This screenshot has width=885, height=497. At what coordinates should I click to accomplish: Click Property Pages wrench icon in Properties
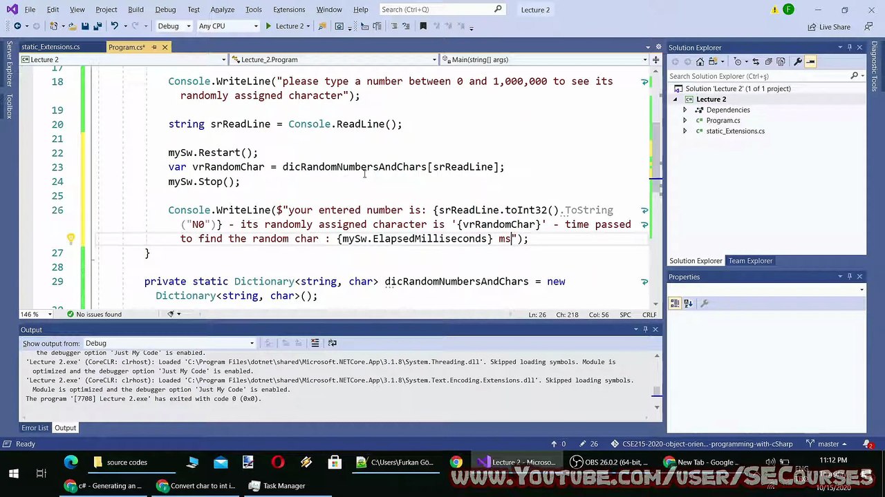pos(705,303)
